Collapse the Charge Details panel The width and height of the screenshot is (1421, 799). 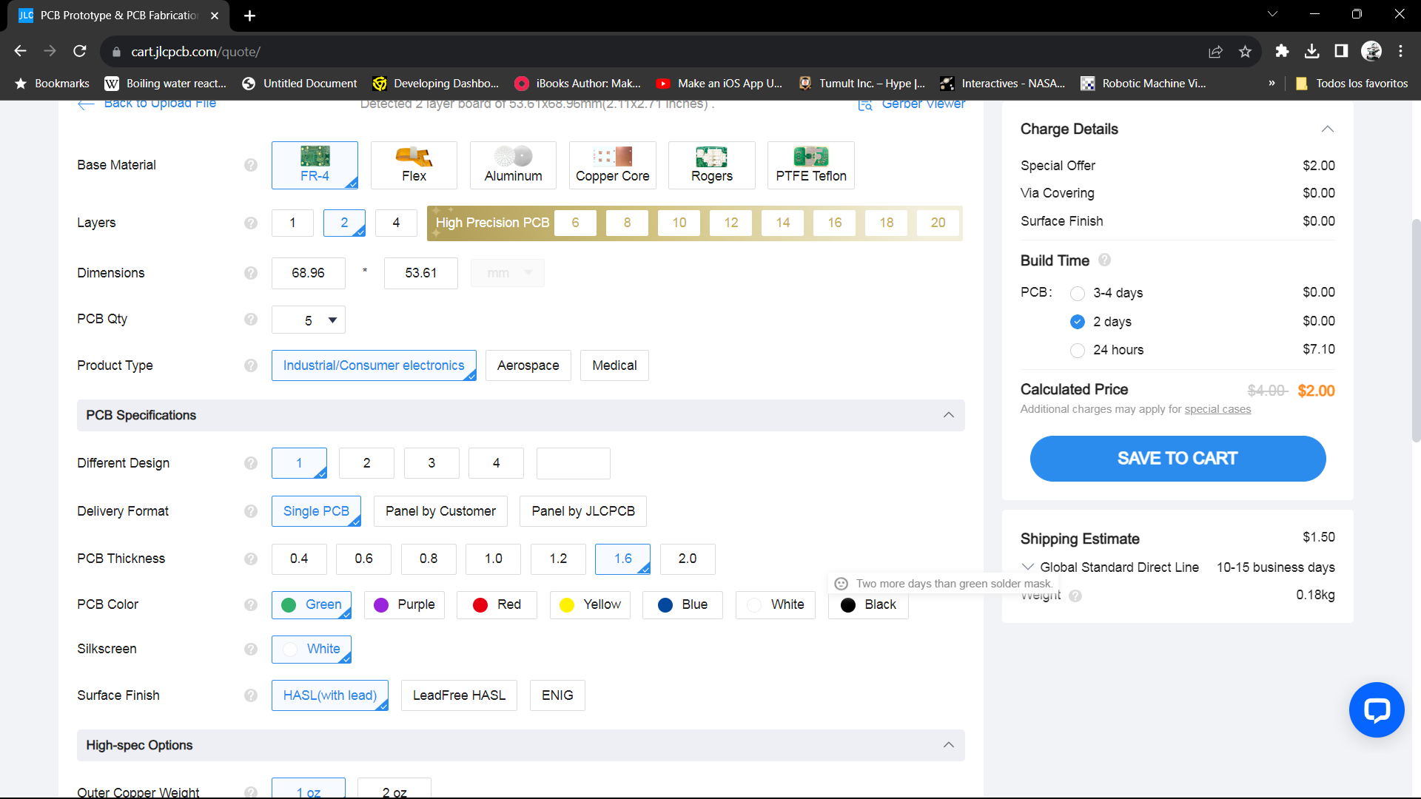point(1327,129)
